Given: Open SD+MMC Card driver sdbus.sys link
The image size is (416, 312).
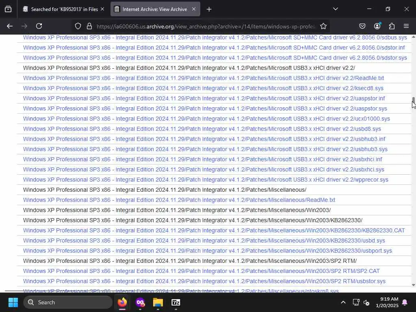Looking at the screenshot, I should [215, 37].
